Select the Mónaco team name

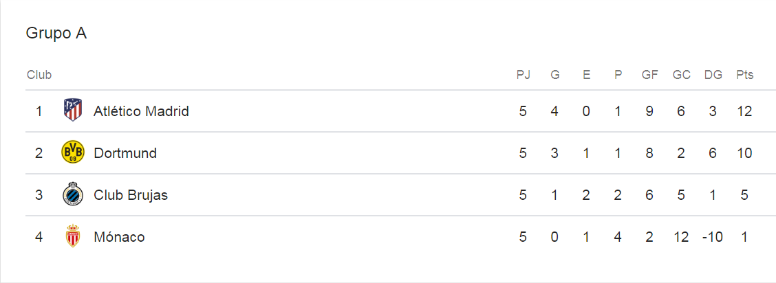pyautogui.click(x=119, y=237)
